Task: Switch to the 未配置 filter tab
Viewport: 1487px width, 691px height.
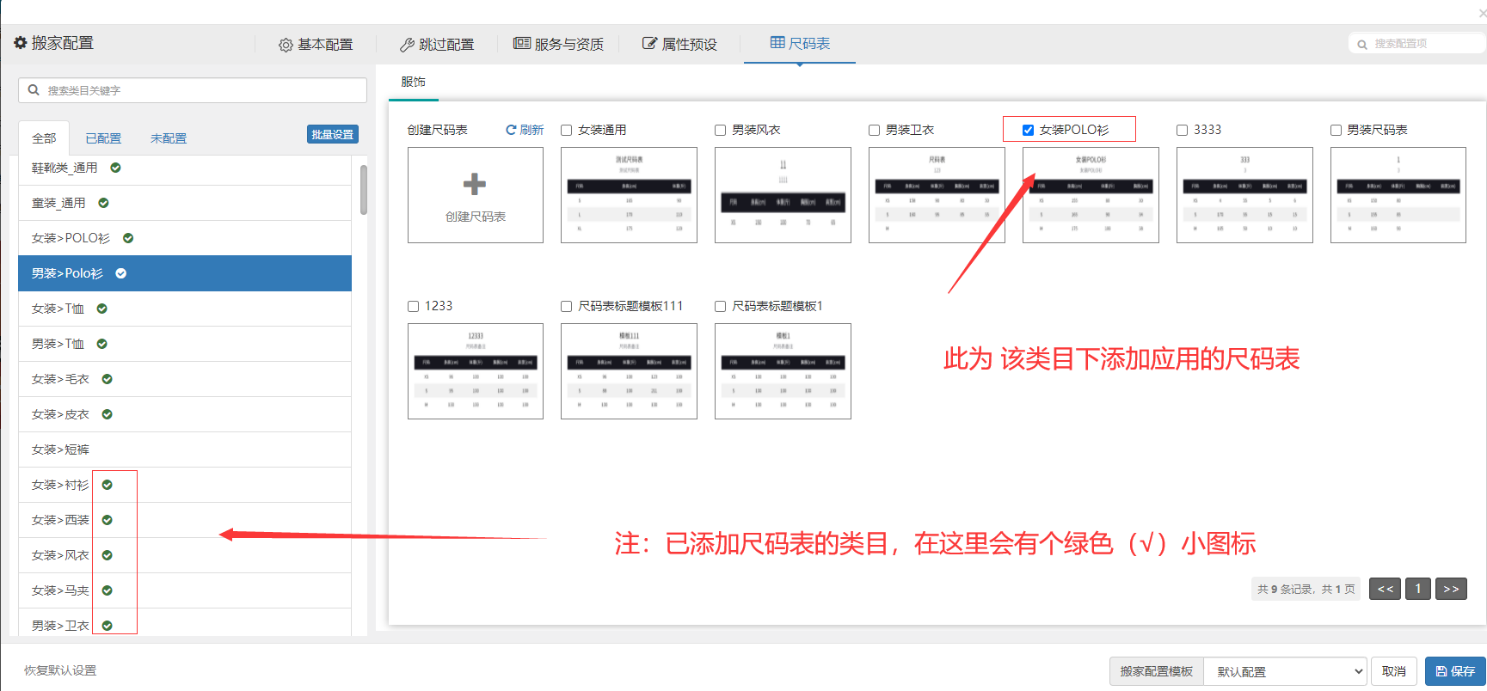Action: click(168, 138)
